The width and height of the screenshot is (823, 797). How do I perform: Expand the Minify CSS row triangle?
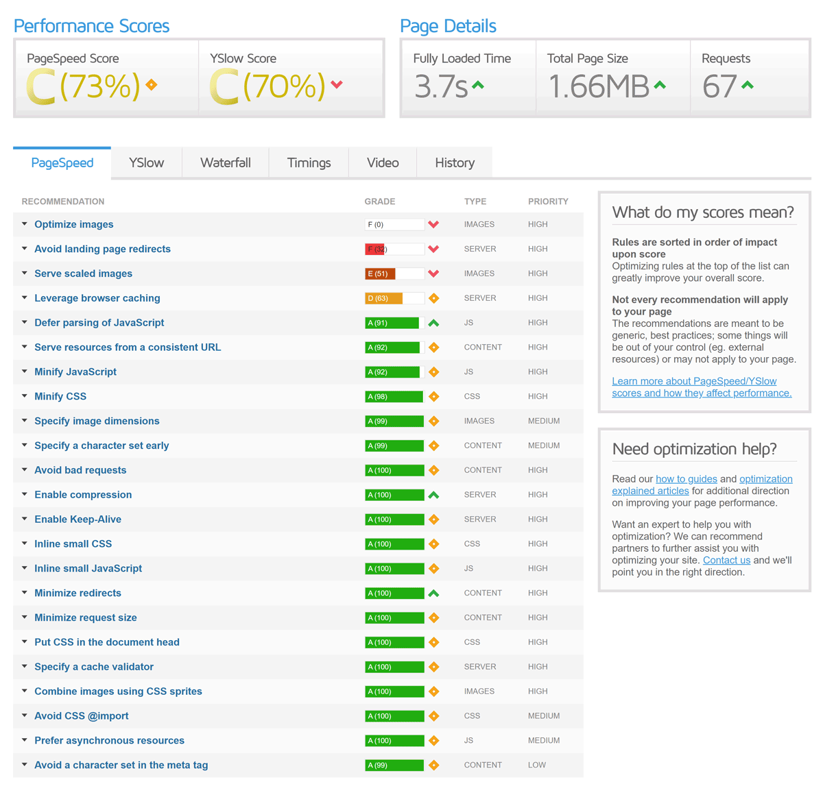(x=25, y=396)
